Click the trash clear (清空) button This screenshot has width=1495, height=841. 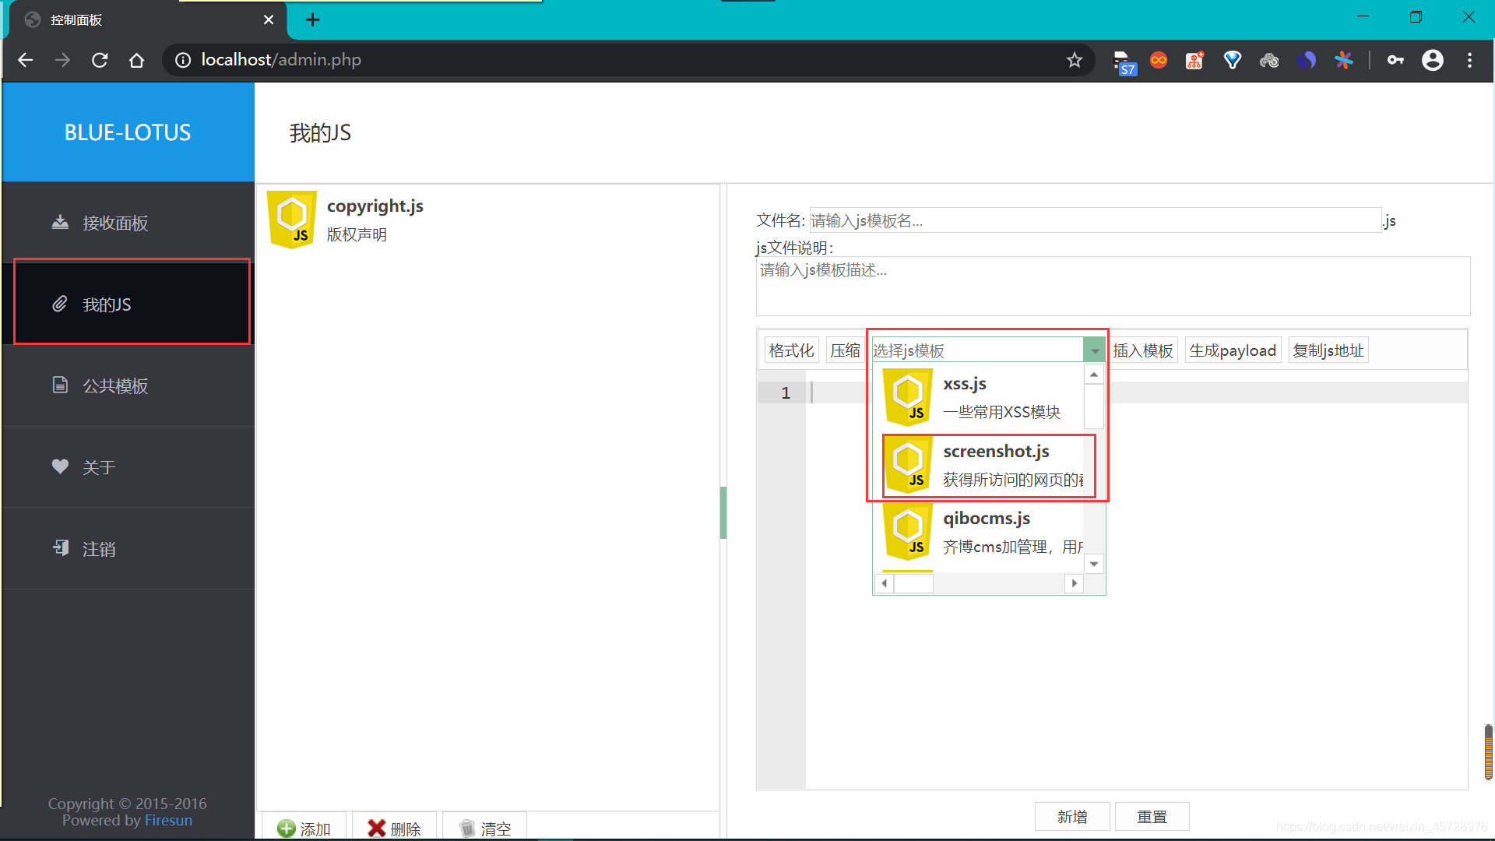(485, 829)
